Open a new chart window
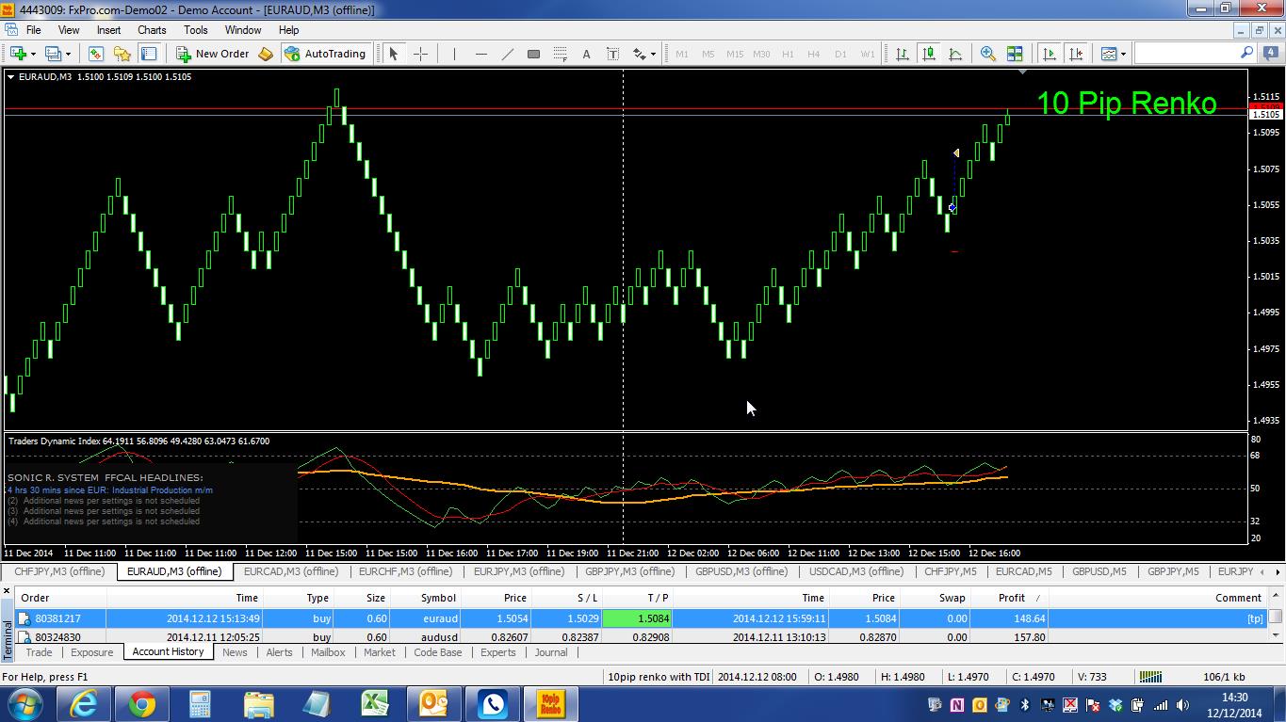 pos(18,54)
